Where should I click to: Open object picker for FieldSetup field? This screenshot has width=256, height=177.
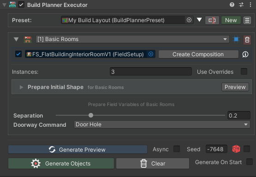point(151,54)
